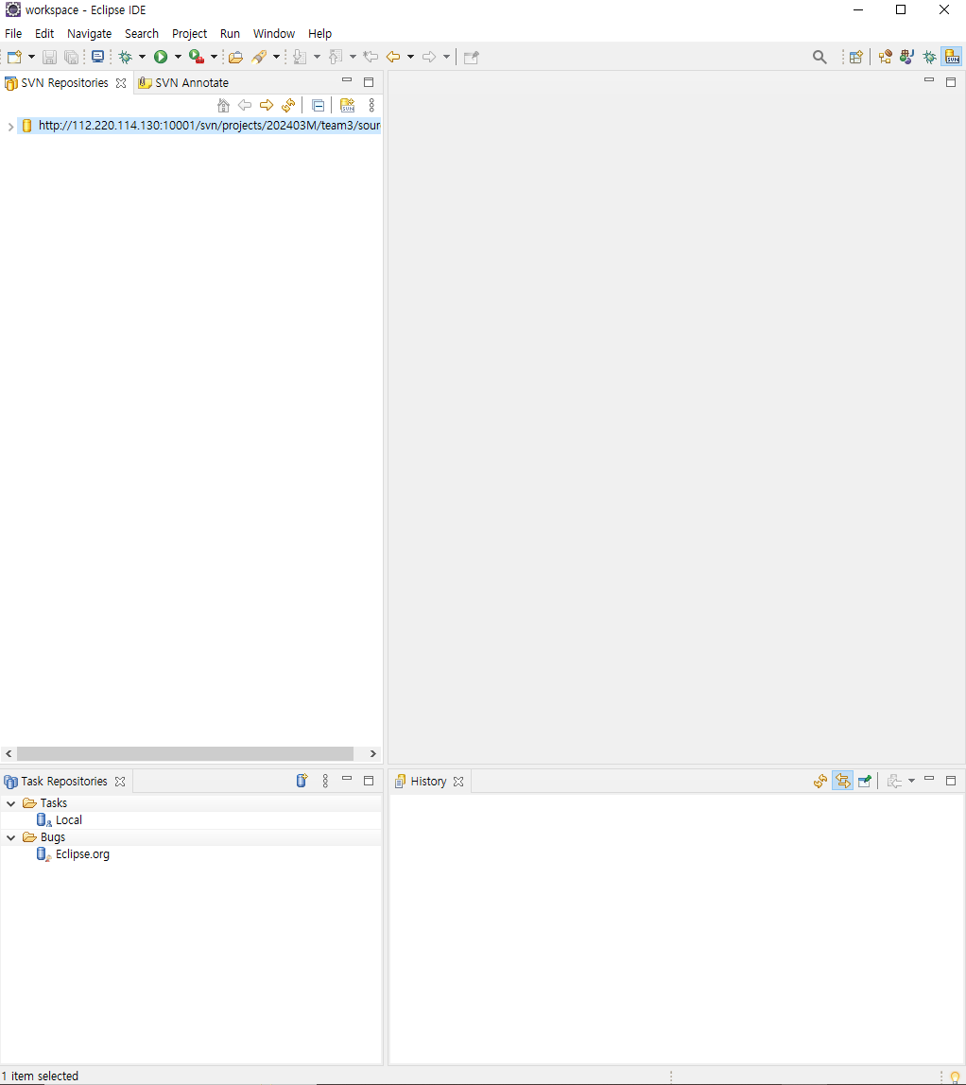The image size is (966, 1085).
Task: Collapse the Tasks folder node
Action: (x=11, y=803)
